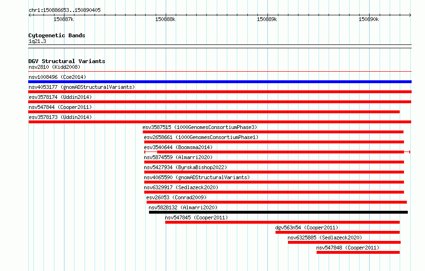Select the blue nsv1008496 (Coe2014) variant bar

220,82
